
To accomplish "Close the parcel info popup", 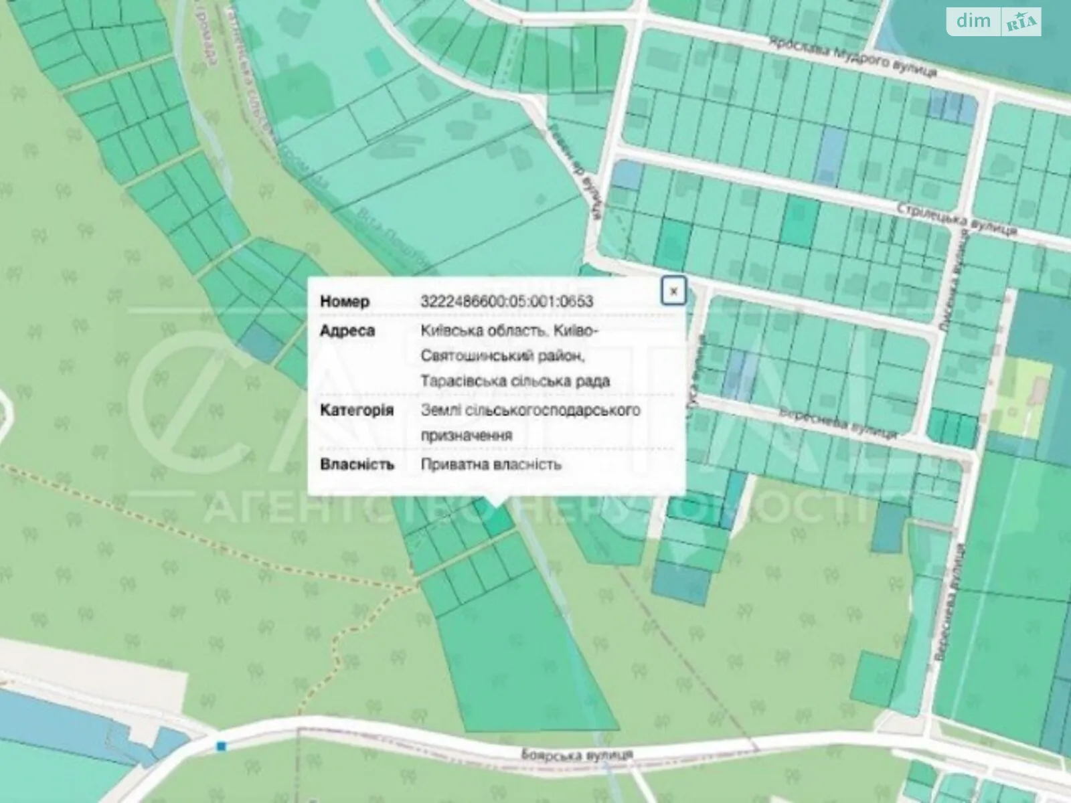I will (x=673, y=291).
